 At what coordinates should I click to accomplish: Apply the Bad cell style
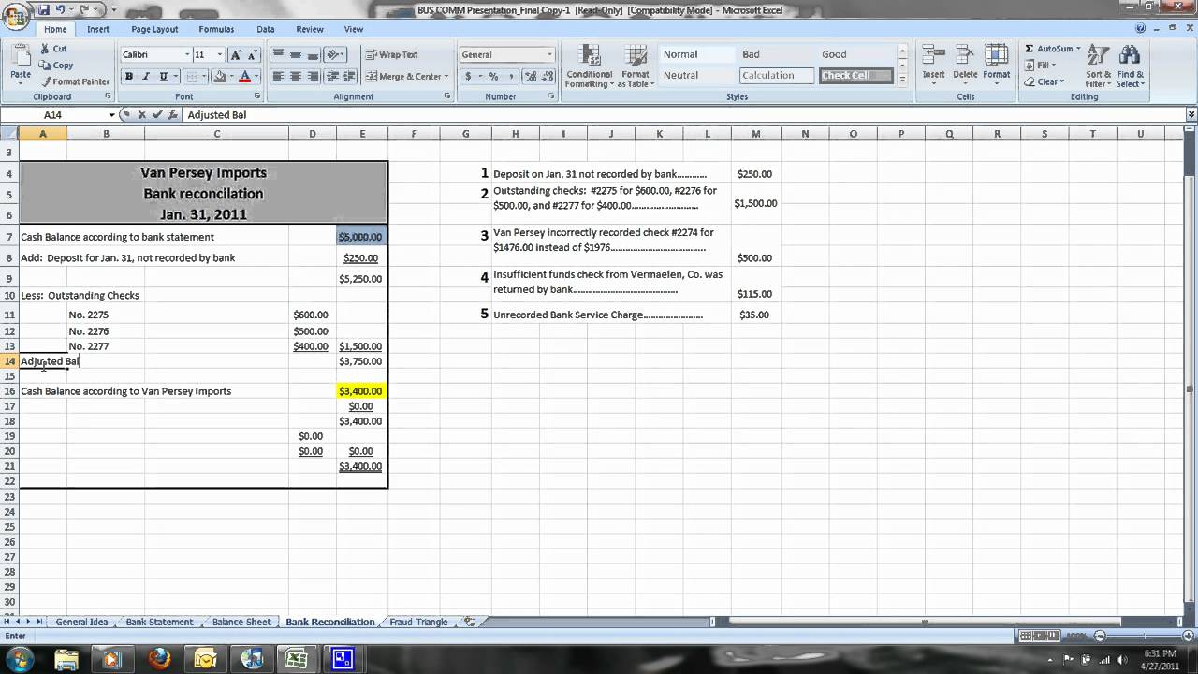pos(777,54)
